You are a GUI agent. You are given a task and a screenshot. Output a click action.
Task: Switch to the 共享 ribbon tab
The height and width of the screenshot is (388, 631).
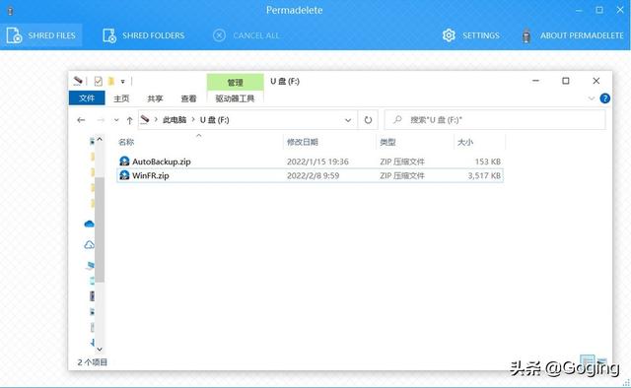click(x=155, y=98)
